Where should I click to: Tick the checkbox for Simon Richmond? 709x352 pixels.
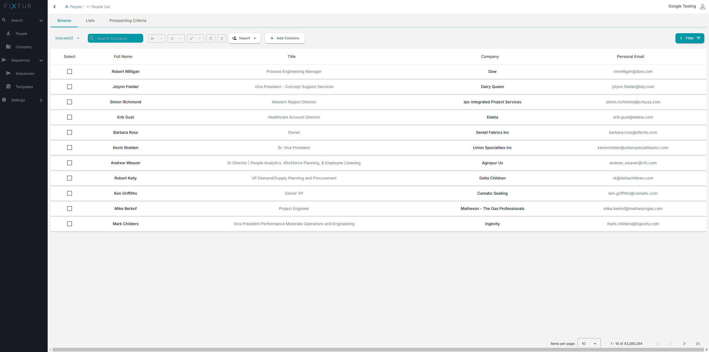point(70,102)
